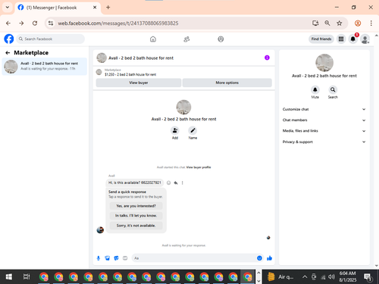Open the Windows notification center icon
This screenshot has height=284, width=379.
368,277
